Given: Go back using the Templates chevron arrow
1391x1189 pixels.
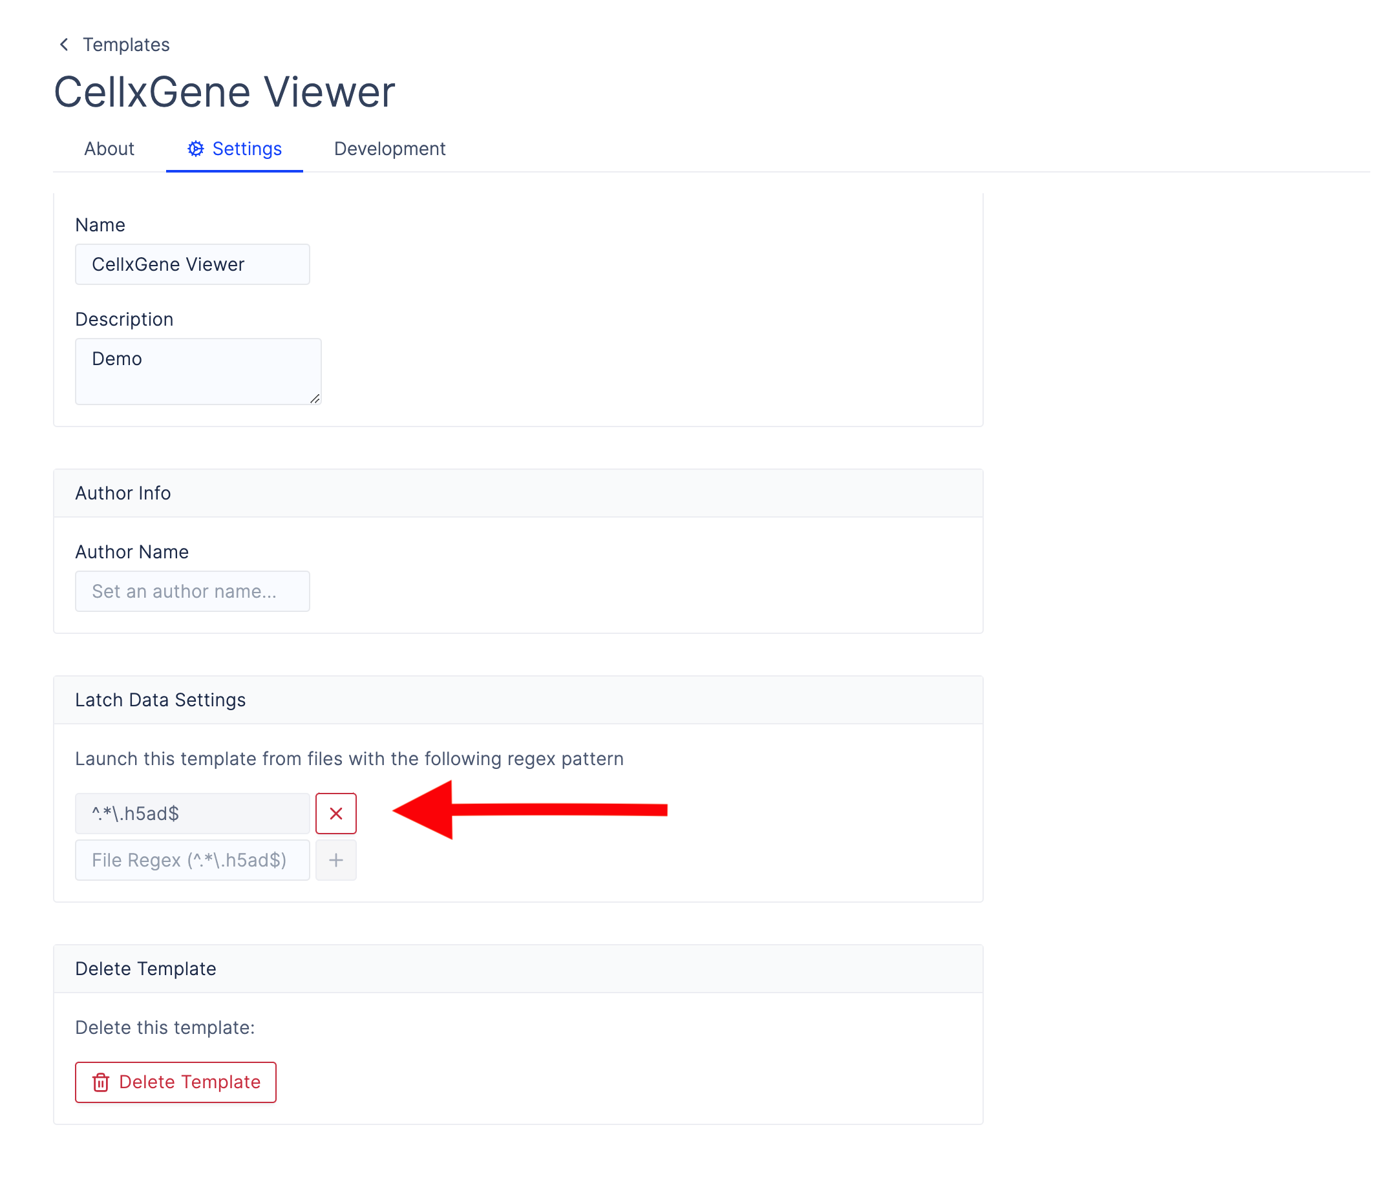Looking at the screenshot, I should click(x=64, y=45).
